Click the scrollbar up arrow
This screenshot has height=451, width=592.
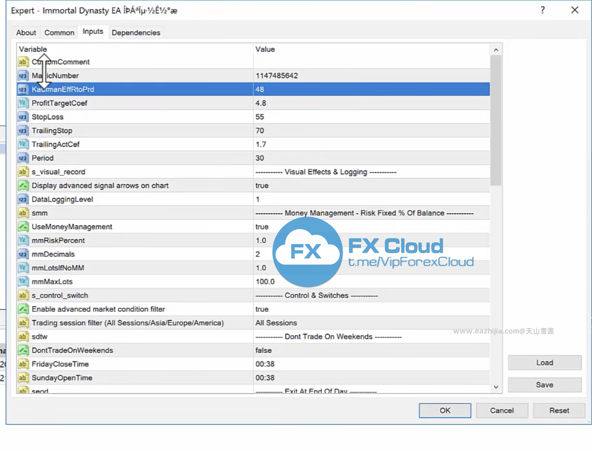click(496, 50)
